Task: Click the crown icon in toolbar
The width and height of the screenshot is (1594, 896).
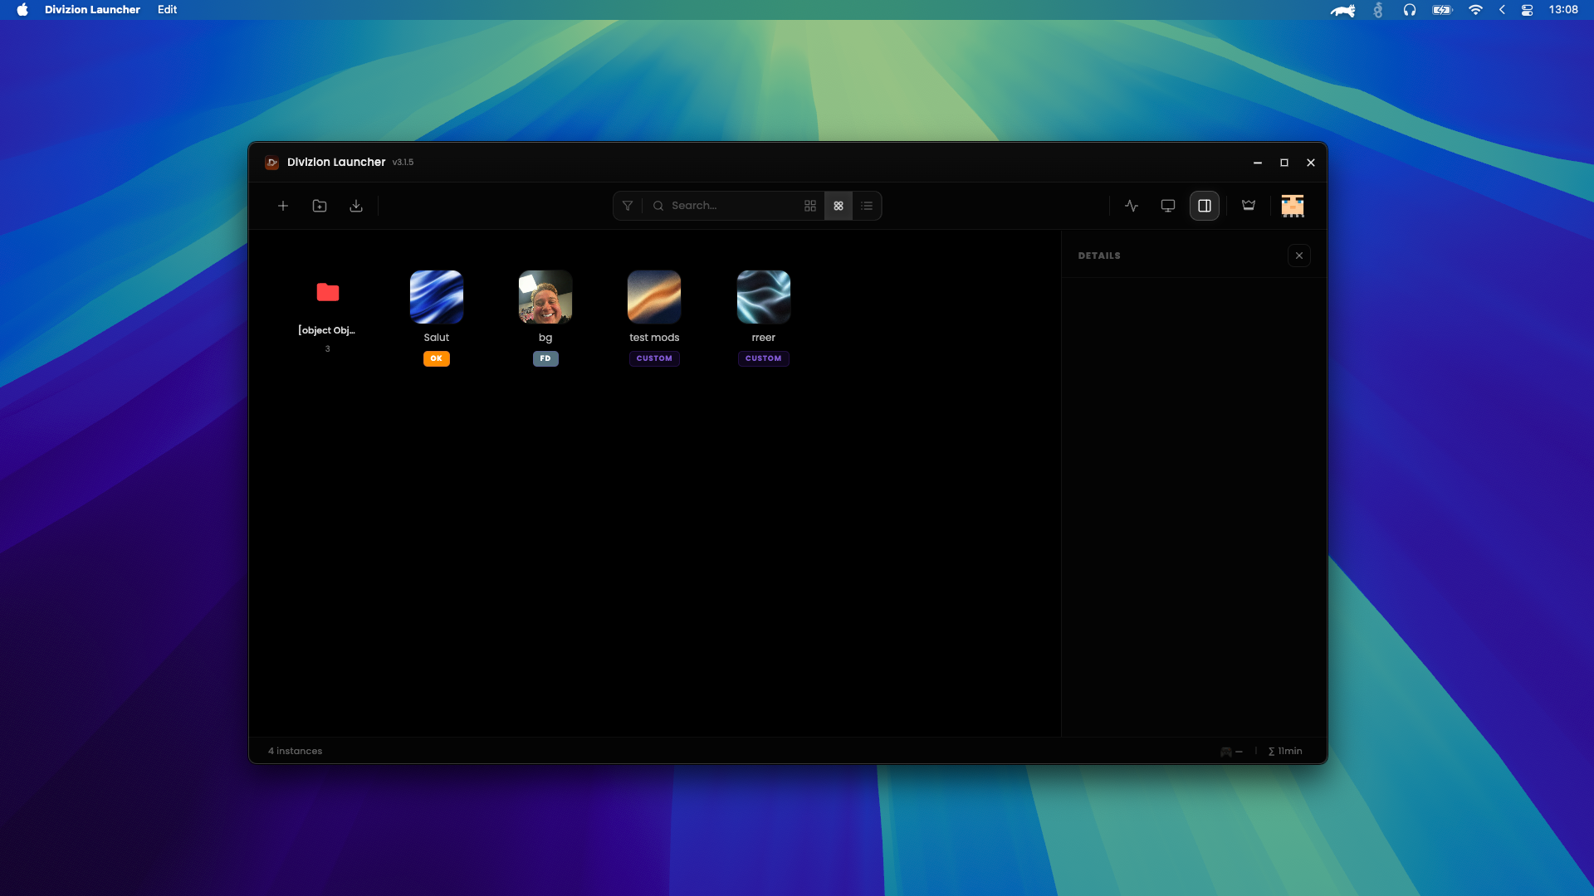Action: [x=1249, y=206]
